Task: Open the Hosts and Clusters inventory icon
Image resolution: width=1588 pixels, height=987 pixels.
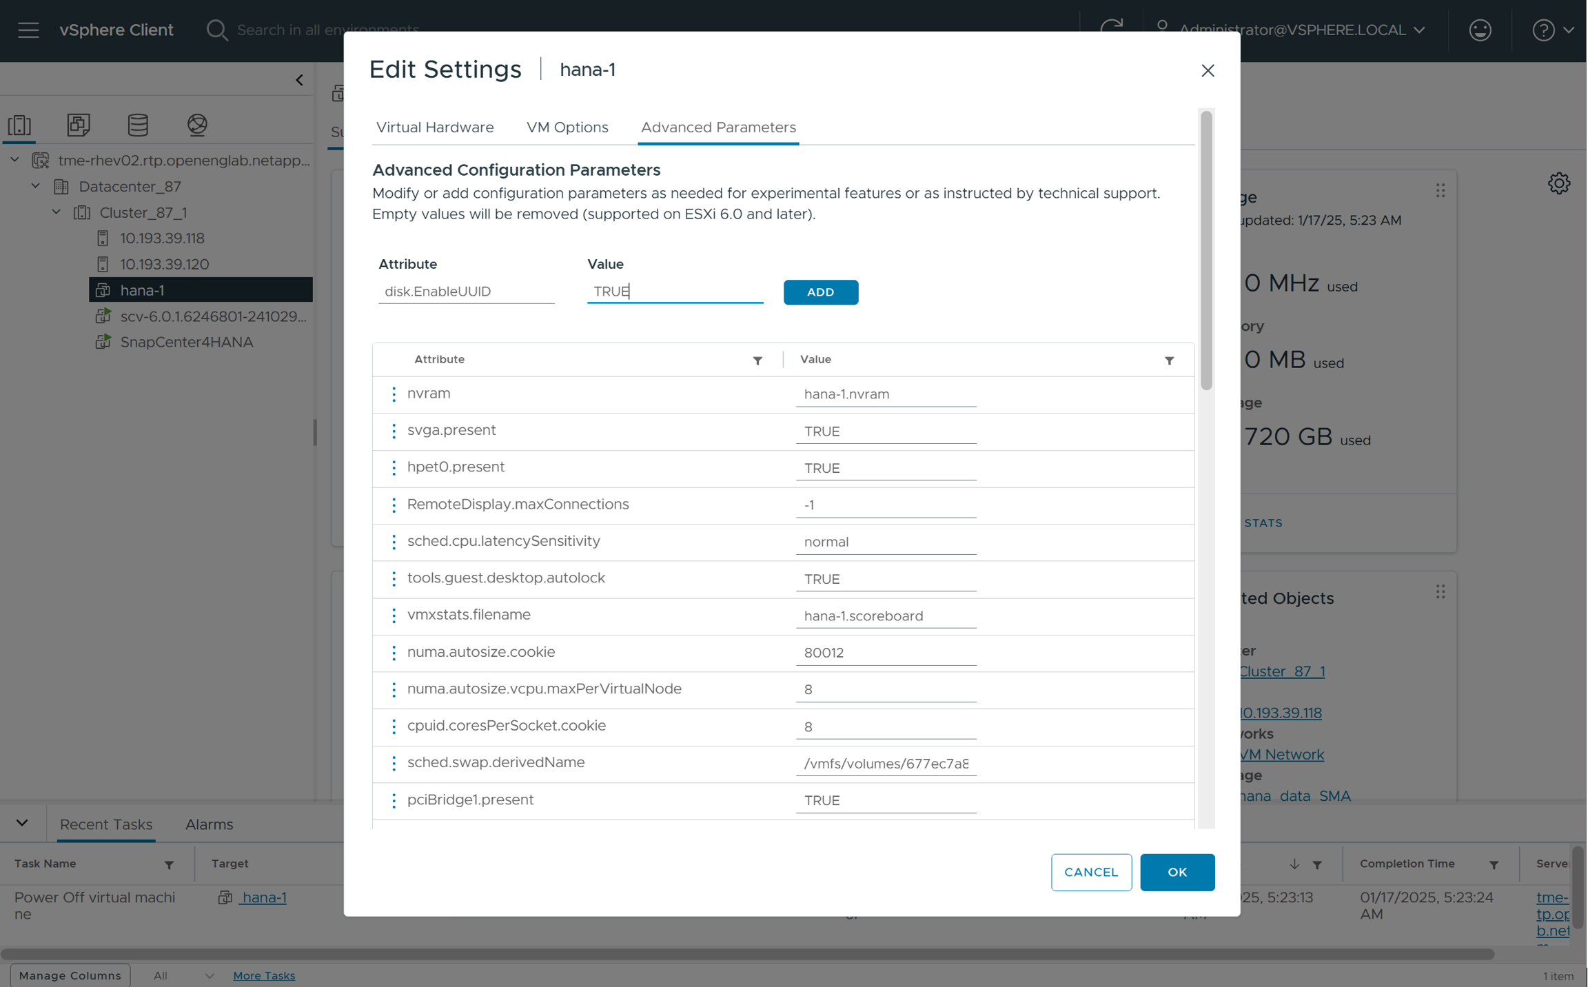Action: coord(19,125)
